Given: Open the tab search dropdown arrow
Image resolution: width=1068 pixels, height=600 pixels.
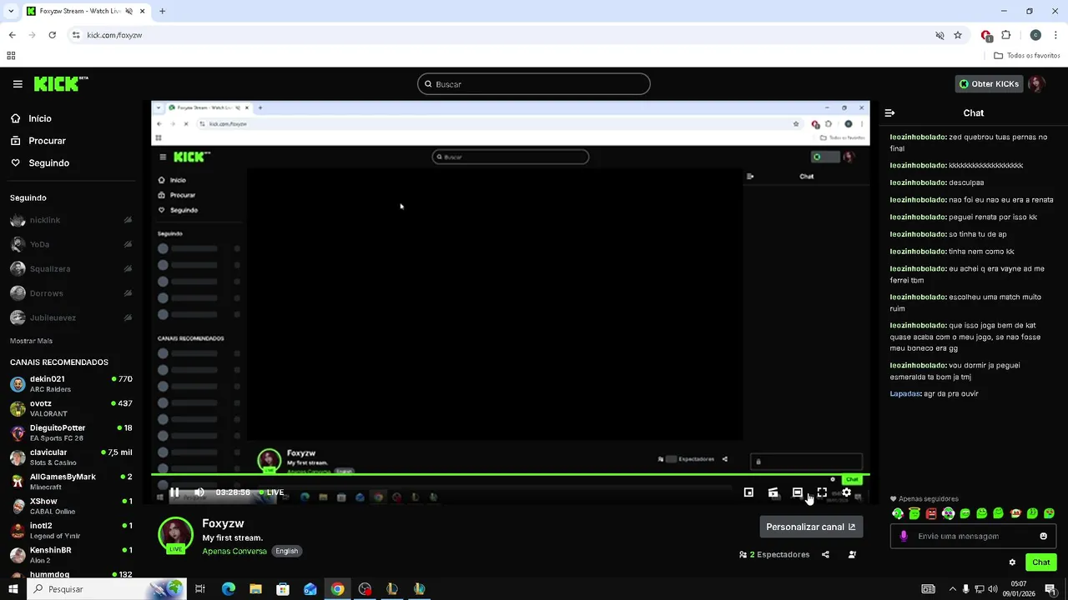Looking at the screenshot, I should 10,12.
